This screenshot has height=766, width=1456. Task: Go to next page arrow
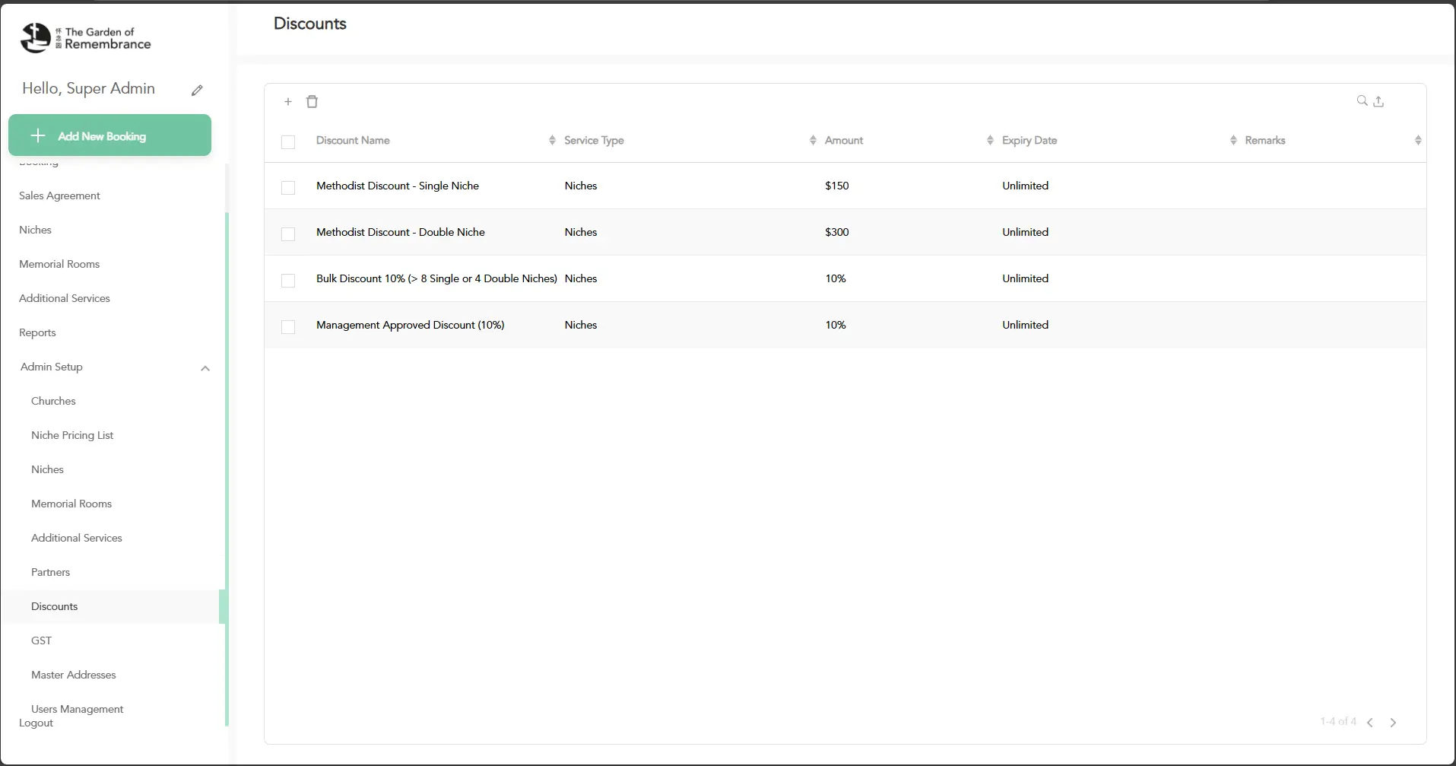[x=1393, y=723]
